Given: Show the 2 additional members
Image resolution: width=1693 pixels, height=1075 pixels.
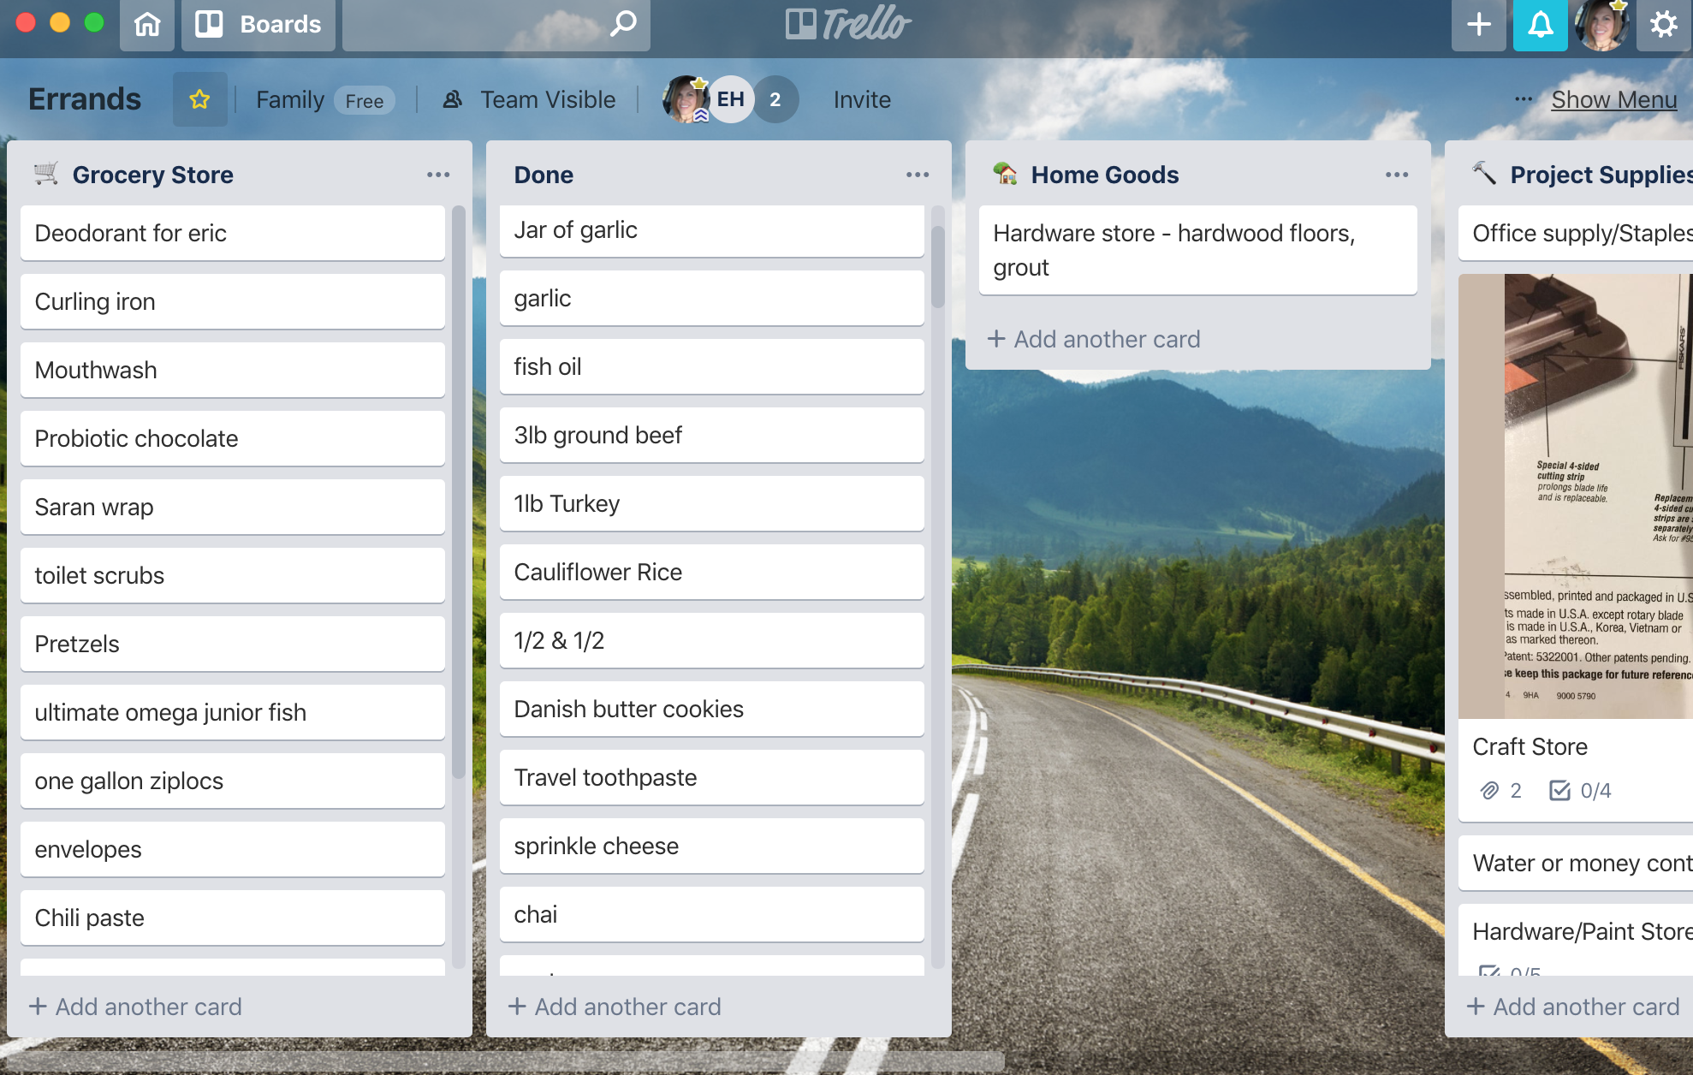Looking at the screenshot, I should point(775,99).
